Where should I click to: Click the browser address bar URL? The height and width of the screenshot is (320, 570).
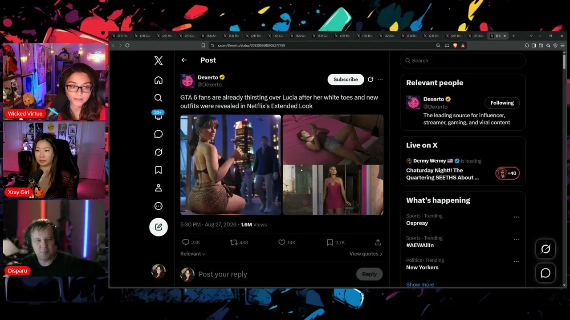click(x=251, y=45)
